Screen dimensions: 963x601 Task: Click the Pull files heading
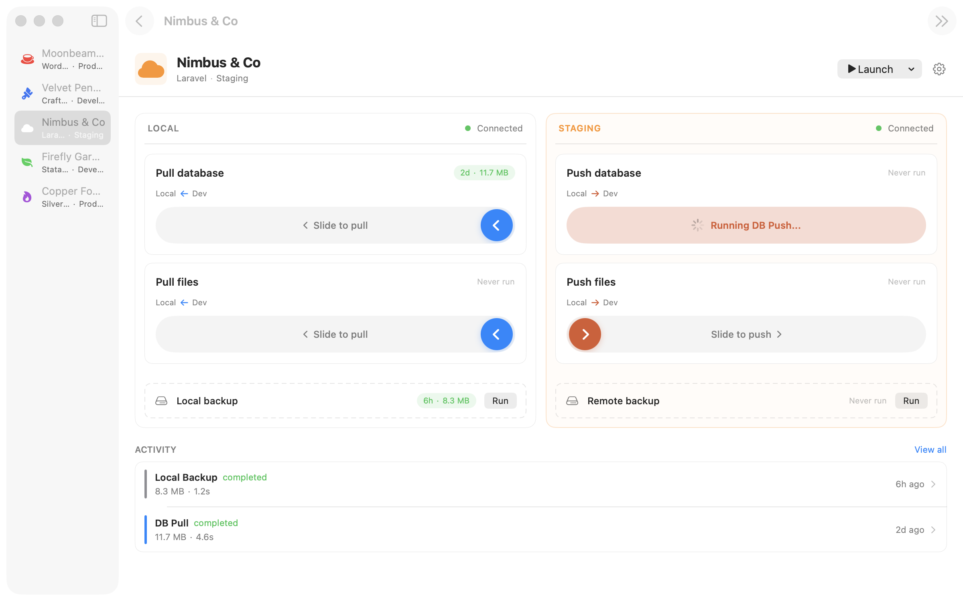pyautogui.click(x=177, y=282)
